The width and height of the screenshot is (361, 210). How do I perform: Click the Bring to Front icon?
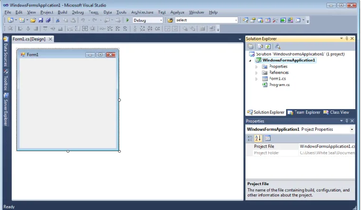185,28
